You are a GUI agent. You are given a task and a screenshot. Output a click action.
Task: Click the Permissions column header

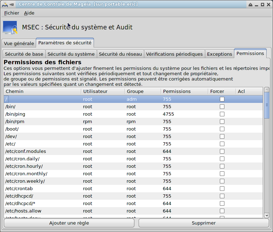click(x=184, y=91)
